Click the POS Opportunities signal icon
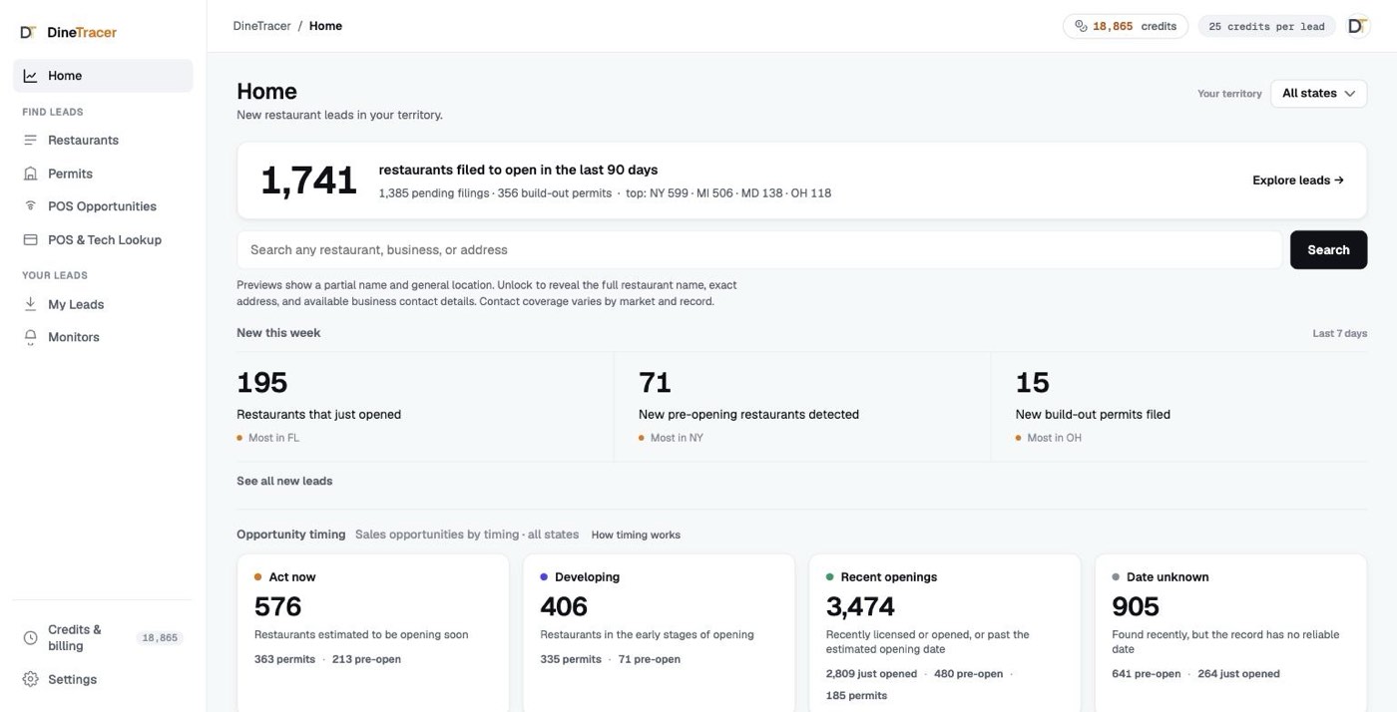1397x712 pixels. (30, 206)
